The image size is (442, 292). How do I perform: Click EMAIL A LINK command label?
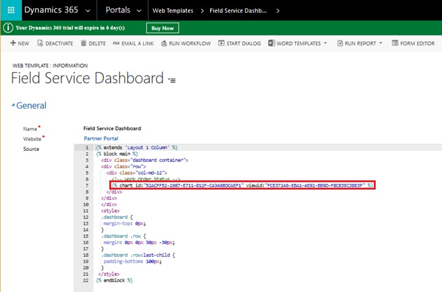[138, 44]
